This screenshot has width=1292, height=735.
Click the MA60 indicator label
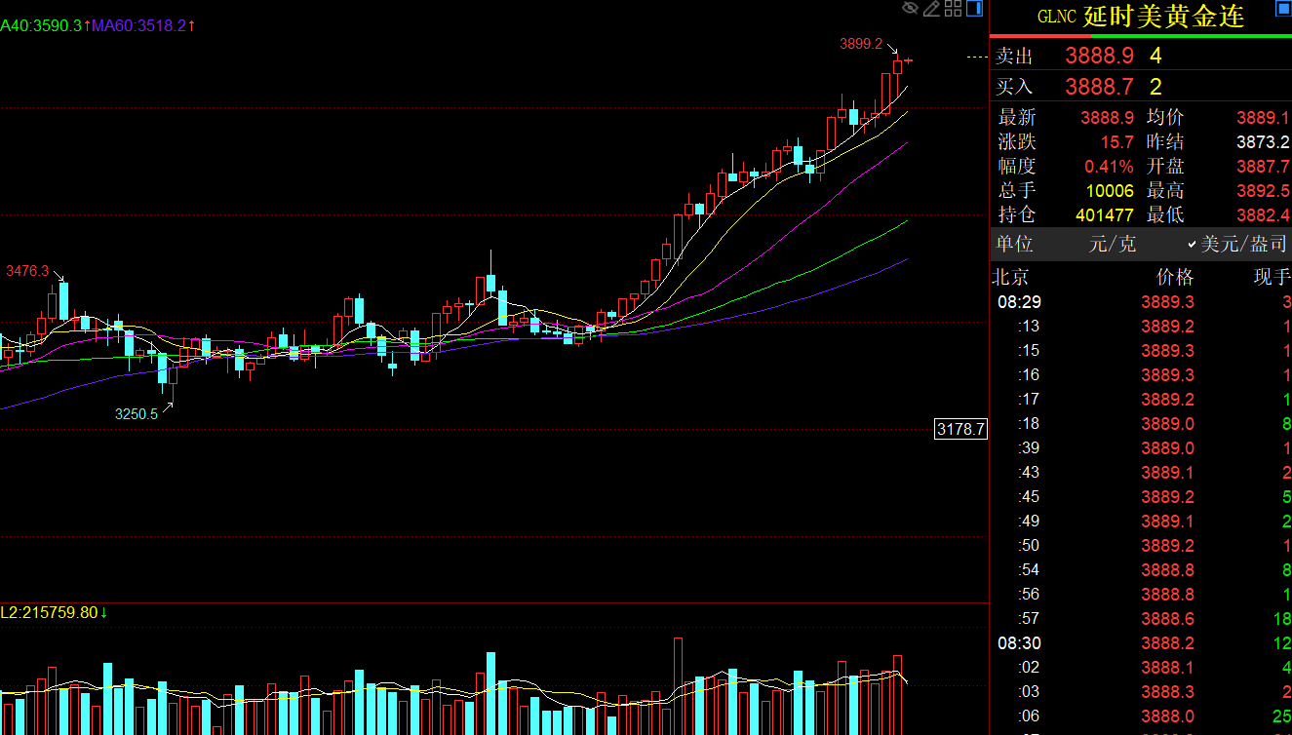click(x=142, y=25)
